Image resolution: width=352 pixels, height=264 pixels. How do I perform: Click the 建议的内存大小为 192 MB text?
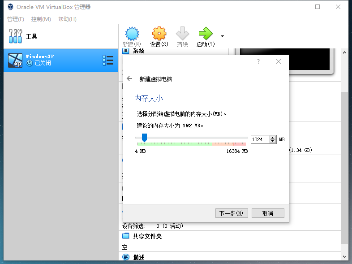coord(170,126)
